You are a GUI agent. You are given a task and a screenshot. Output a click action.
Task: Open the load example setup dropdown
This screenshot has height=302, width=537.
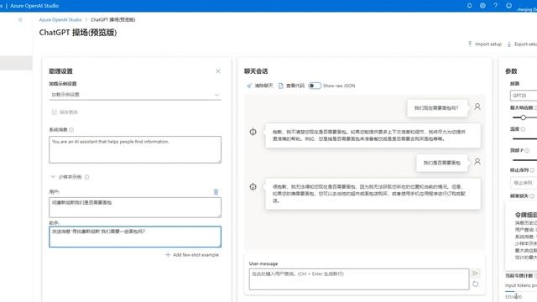click(135, 95)
